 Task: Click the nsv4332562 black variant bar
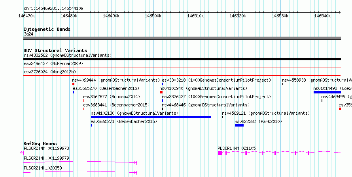(182, 59)
